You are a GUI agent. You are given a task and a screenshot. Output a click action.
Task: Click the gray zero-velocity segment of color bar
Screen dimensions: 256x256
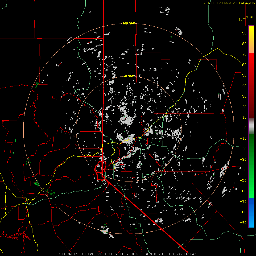click(251, 126)
